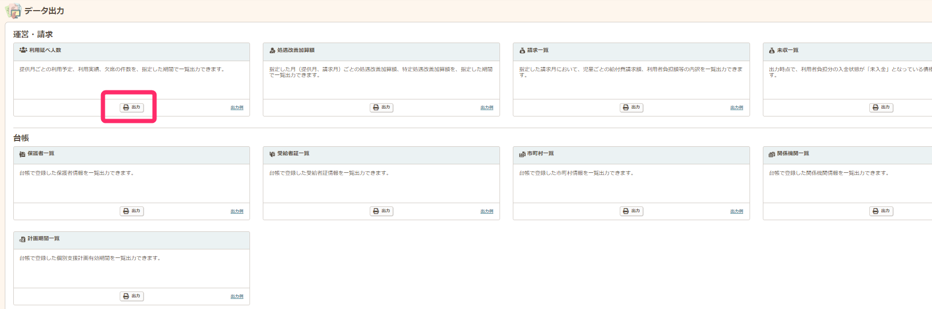Viewport: 932px width, 309px height.
Task: Export the 保護者一覧 with its 出力 button
Action: [x=131, y=211]
